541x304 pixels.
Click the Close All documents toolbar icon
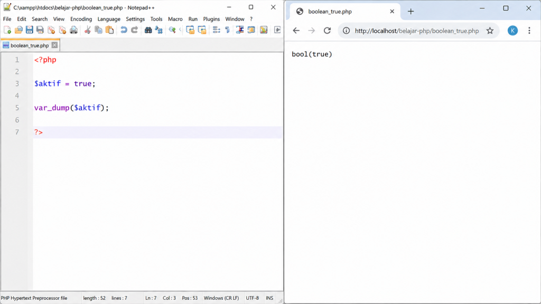tap(62, 30)
